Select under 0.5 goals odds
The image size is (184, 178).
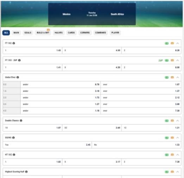pos(61,84)
